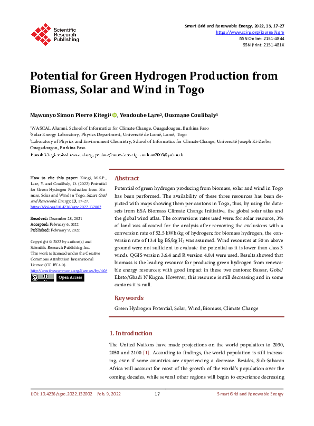This screenshot has height=426, width=314.
Task: Click author name 'Yendoube Lare'
Action: [140, 115]
